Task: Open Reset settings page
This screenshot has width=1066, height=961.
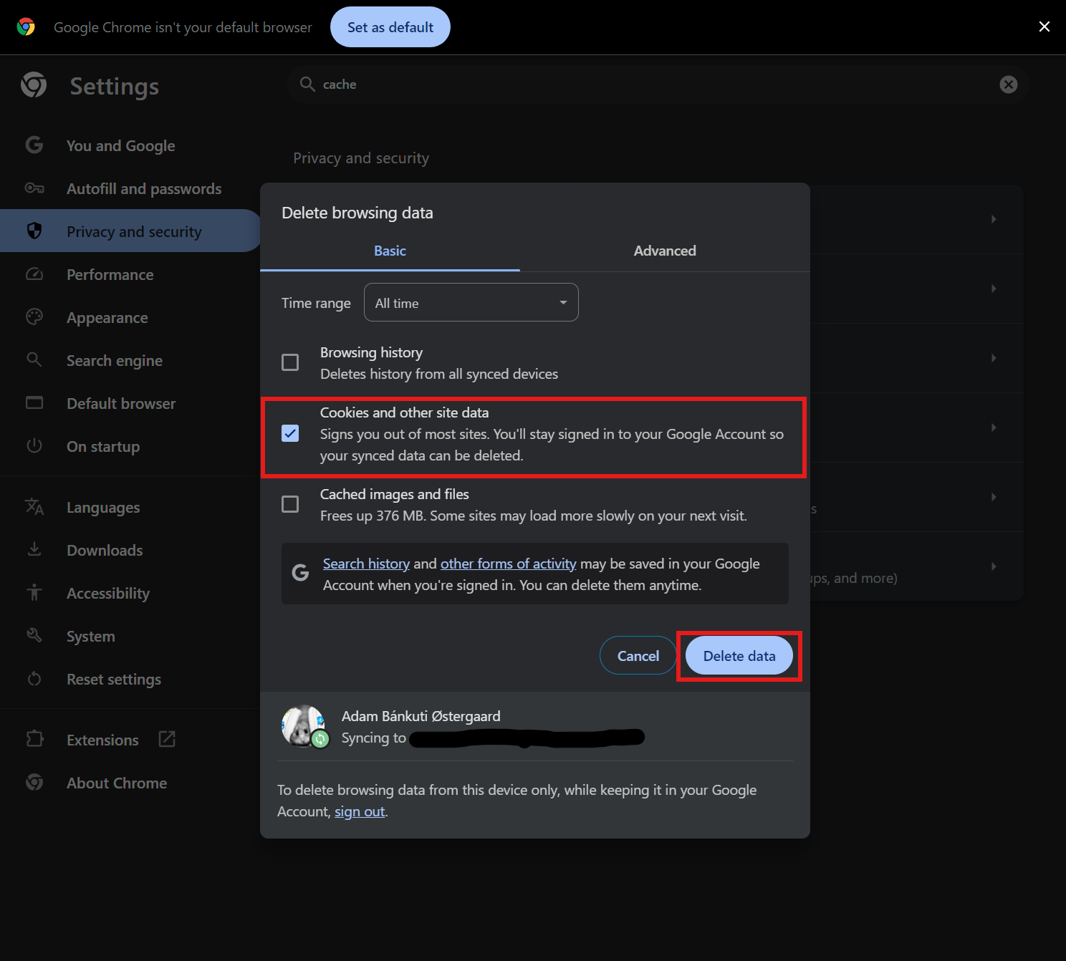Action: click(x=114, y=680)
